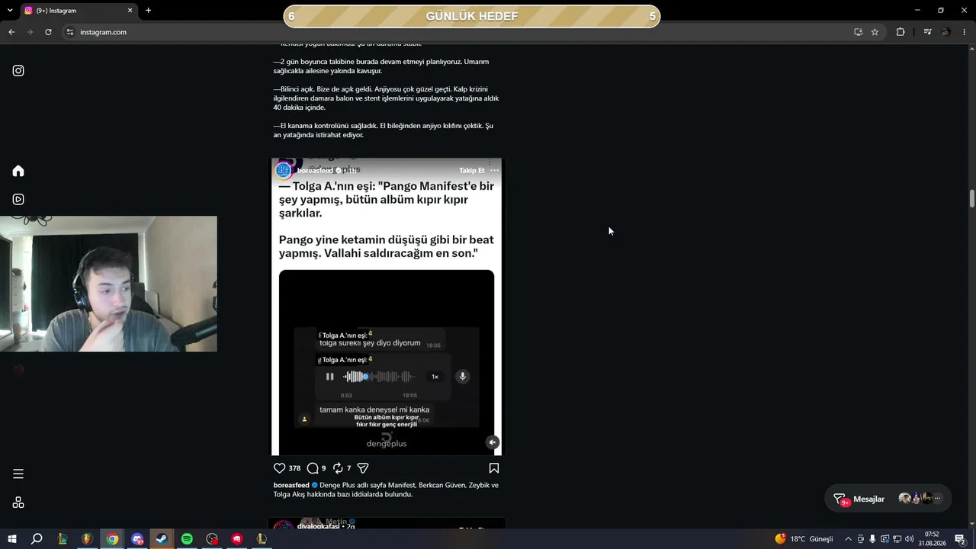Open Chrome tab search dropdown
976x549 pixels.
tap(10, 10)
